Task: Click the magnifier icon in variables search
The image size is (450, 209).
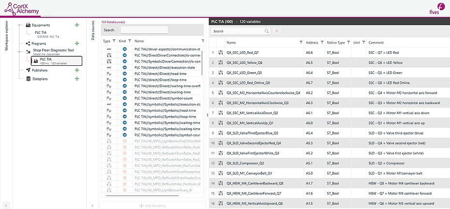Action: (x=267, y=31)
